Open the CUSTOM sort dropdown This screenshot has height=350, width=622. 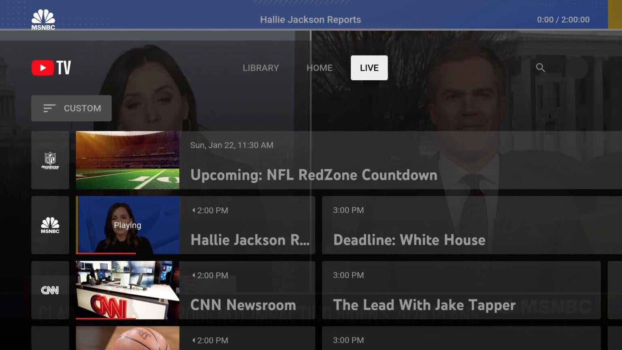click(71, 108)
